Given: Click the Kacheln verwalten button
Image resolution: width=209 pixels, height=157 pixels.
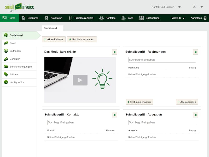Looking at the screenshot, I should click(82, 39).
